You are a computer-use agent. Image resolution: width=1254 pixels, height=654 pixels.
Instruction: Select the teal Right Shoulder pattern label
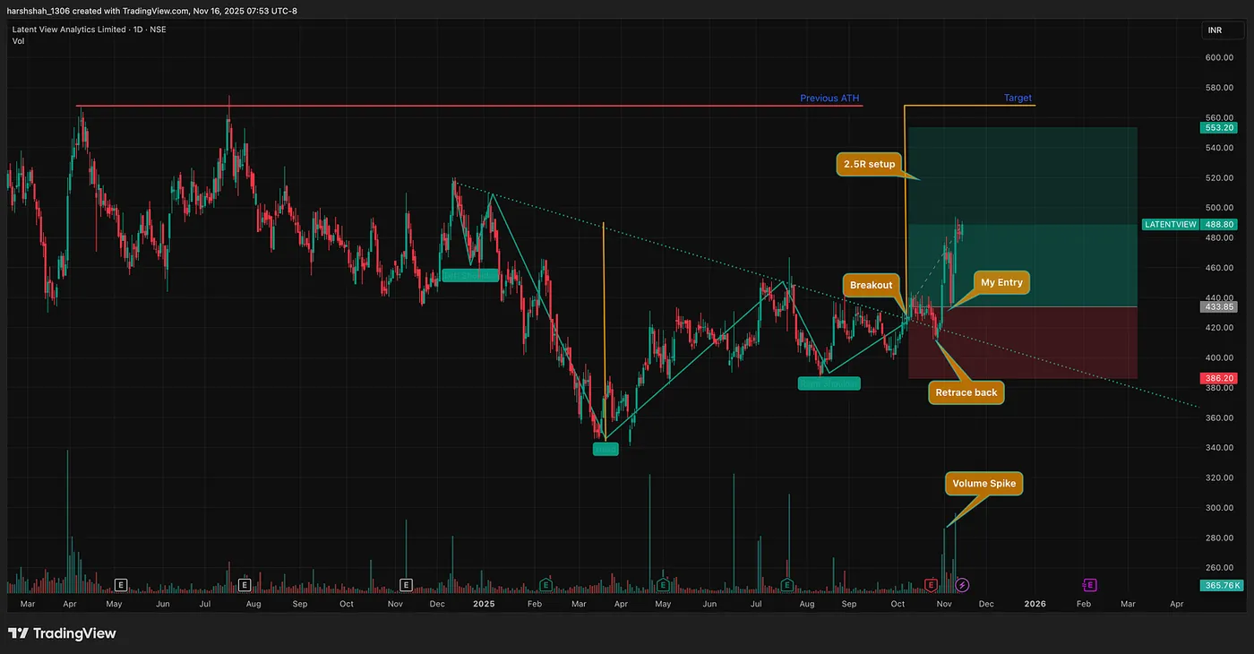(x=829, y=383)
